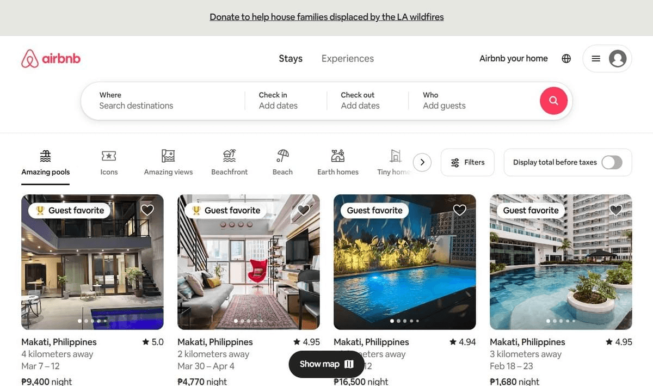Save the first Makati listing to wishlist
Screen dimensions: 653x386
coord(147,210)
